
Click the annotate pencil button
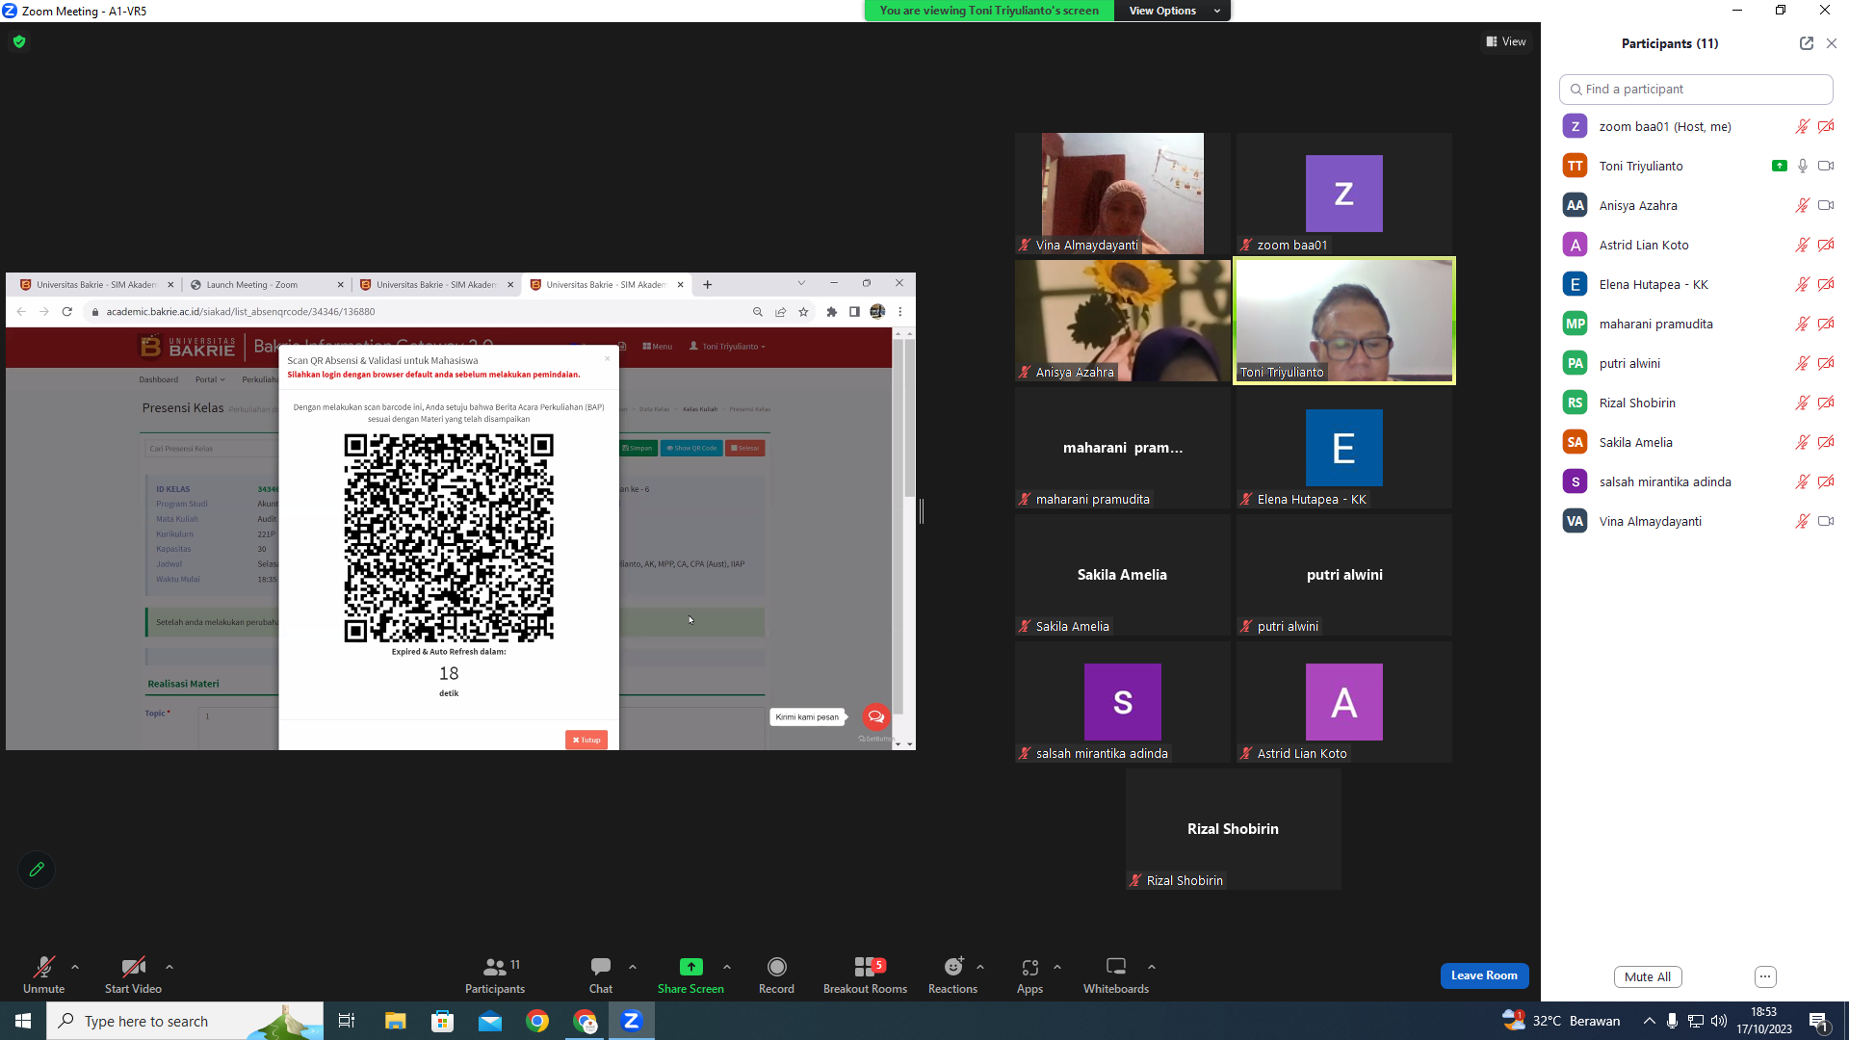click(37, 870)
